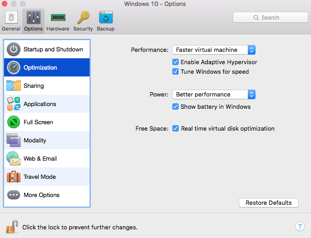The height and width of the screenshot is (238, 311).
Task: Open the Security key icon tab
Action: (83, 21)
